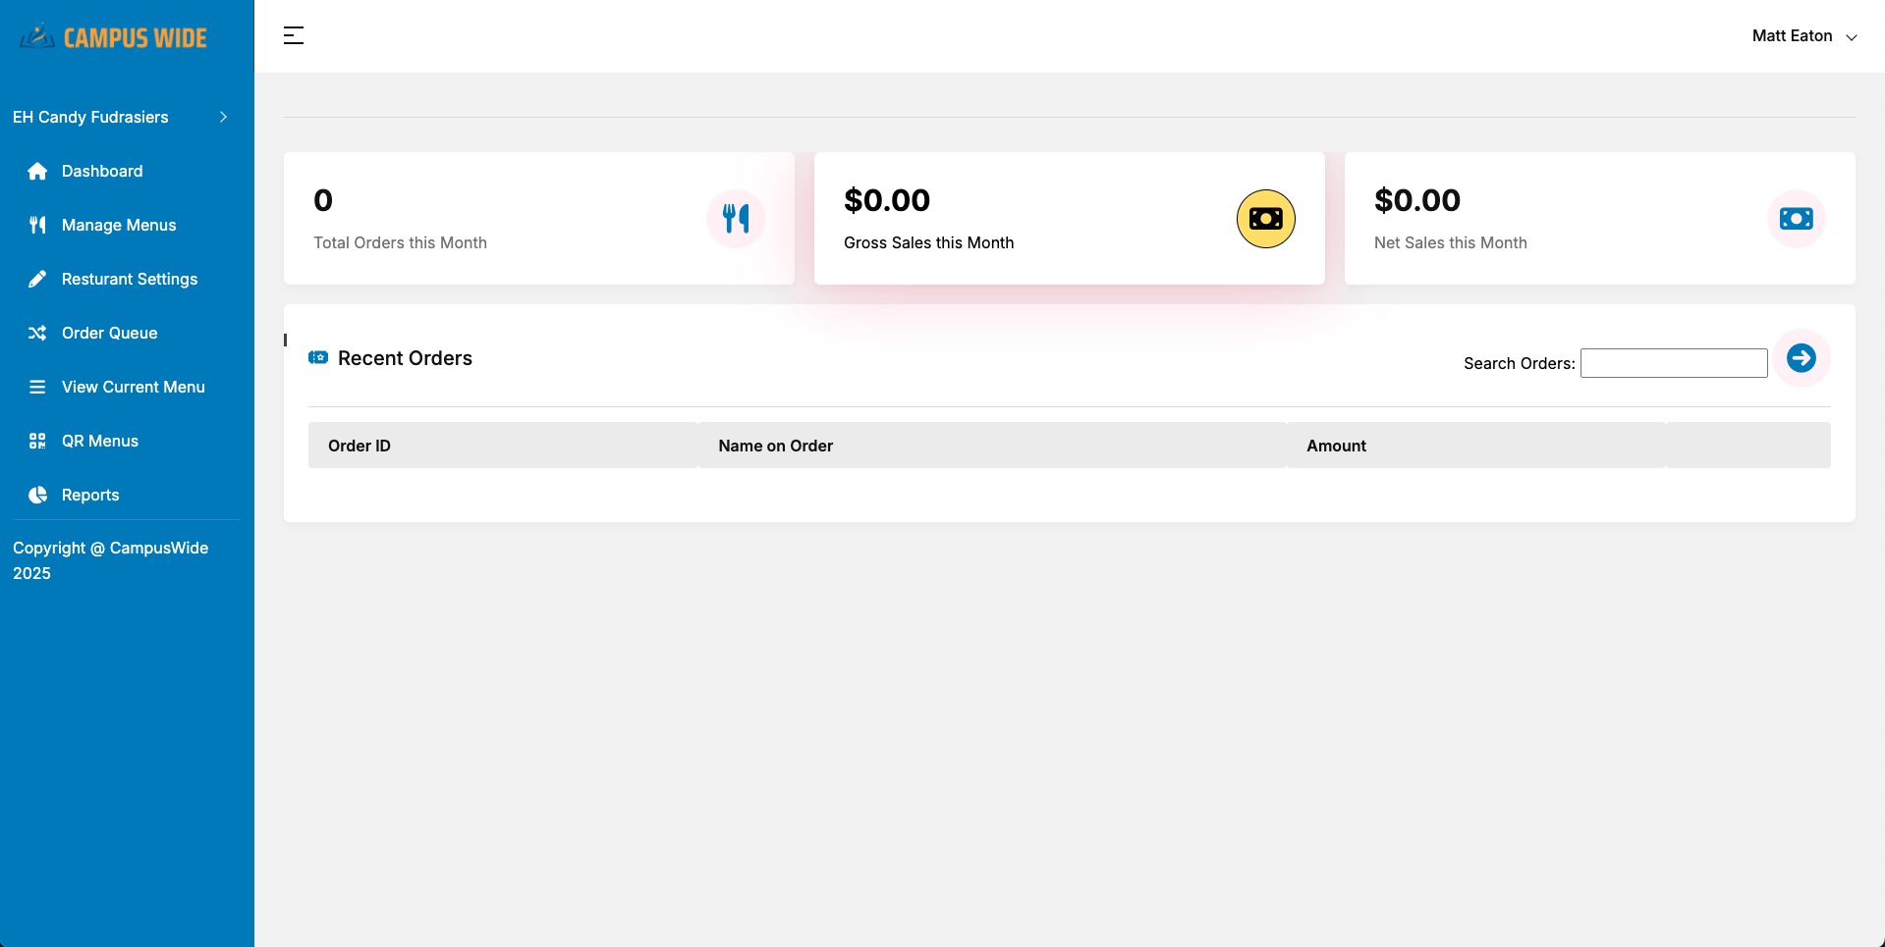Sort by the Amount column header
Viewport: 1885px width, 947px height.
click(1336, 446)
